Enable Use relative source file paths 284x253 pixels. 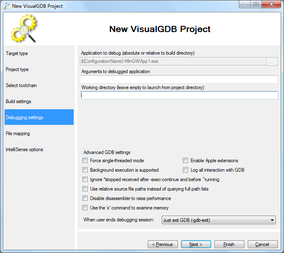85,189
